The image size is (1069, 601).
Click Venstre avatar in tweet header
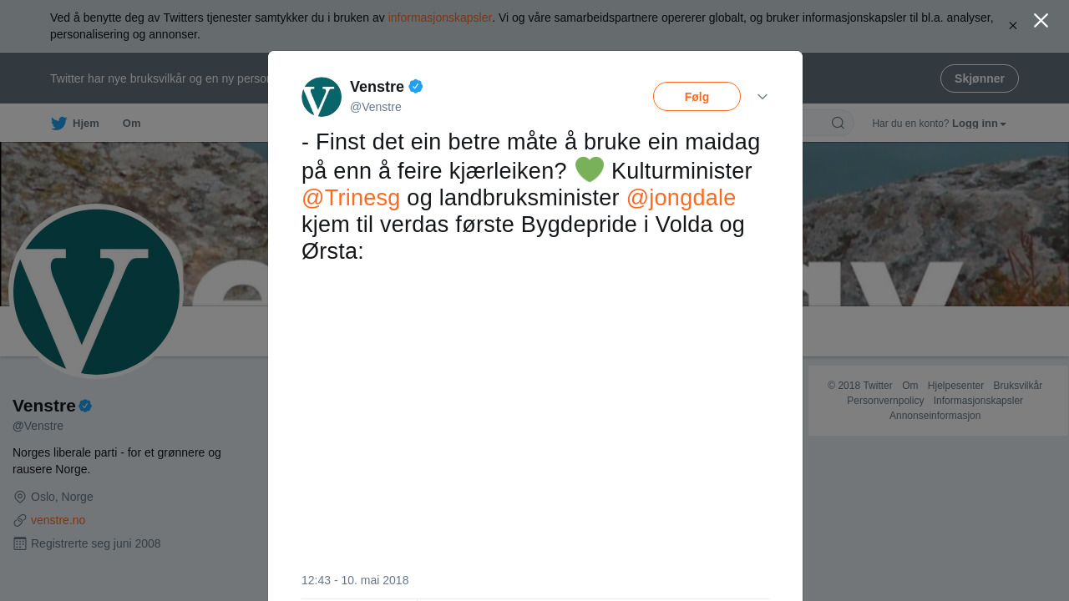322,97
